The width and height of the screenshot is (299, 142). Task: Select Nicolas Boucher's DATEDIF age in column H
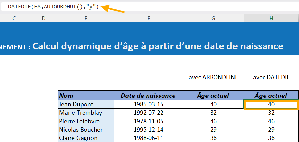click(x=271, y=130)
